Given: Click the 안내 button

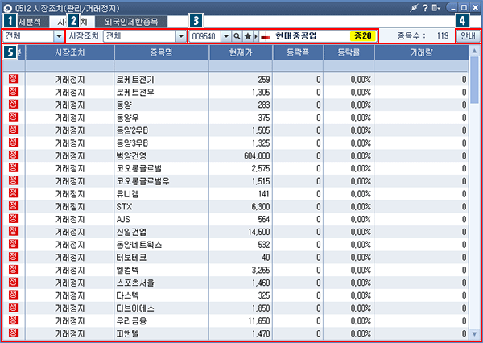Looking at the screenshot, I should coord(468,36).
